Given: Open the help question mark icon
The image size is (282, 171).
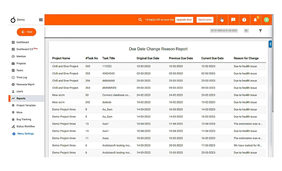Looking at the screenshot, I should (x=244, y=20).
